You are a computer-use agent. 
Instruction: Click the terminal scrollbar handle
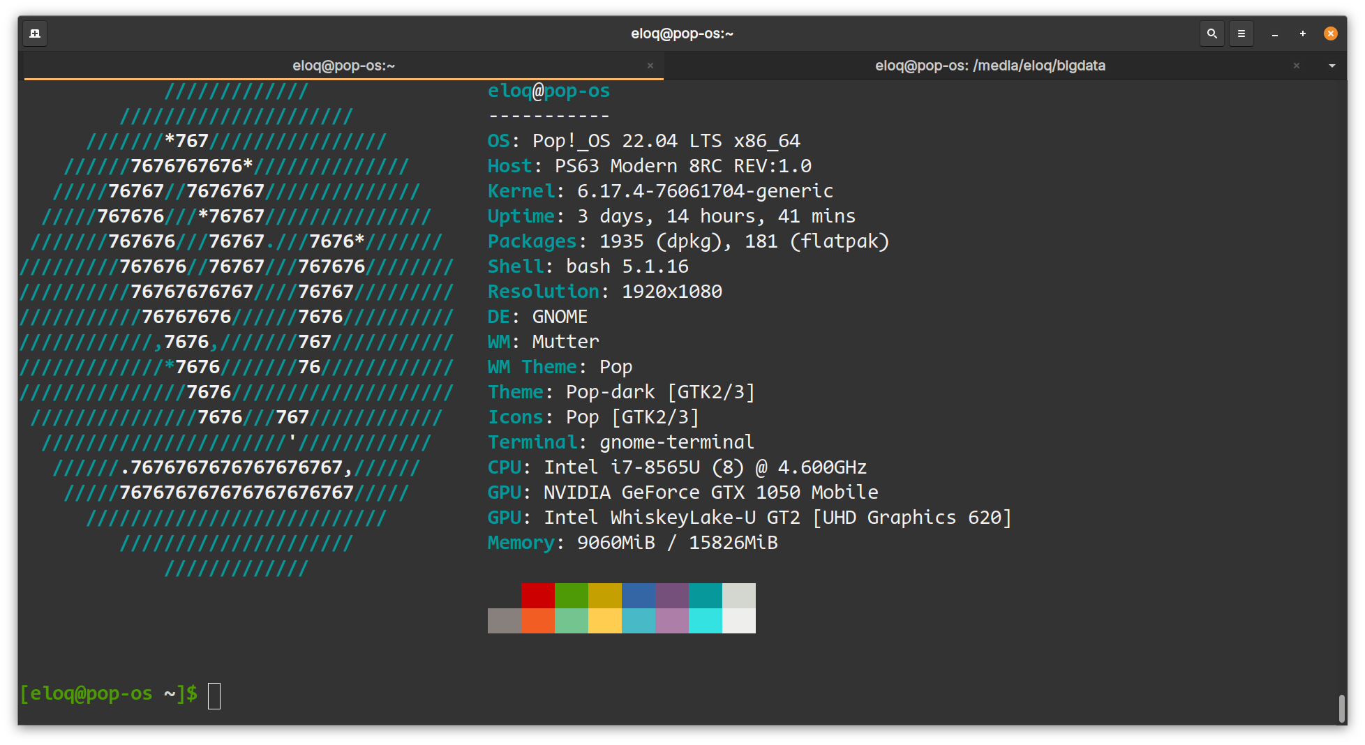pyautogui.click(x=1341, y=708)
